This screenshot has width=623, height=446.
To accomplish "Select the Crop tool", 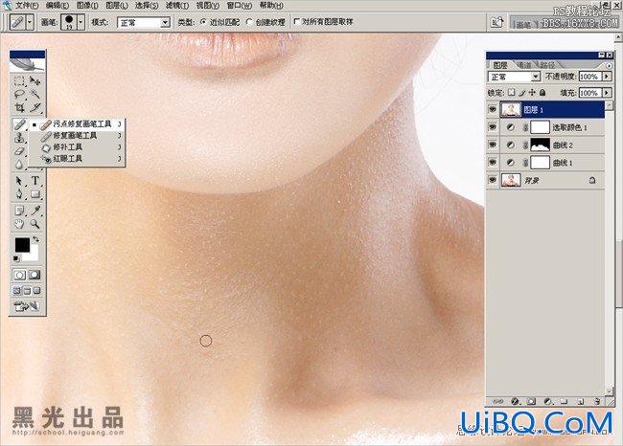I will (19, 107).
